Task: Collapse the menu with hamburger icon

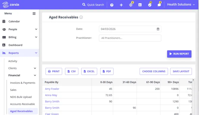Action: tap(34, 14)
